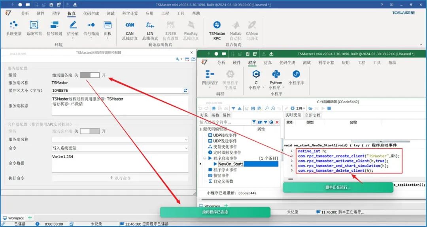Click the save icon in TSMaster title bar
Image resolution: width=427 pixels, height=227 pixels.
point(51,5)
